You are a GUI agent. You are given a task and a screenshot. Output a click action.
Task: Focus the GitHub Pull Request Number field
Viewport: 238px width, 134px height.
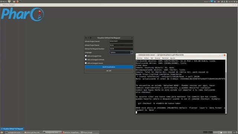[121, 49]
